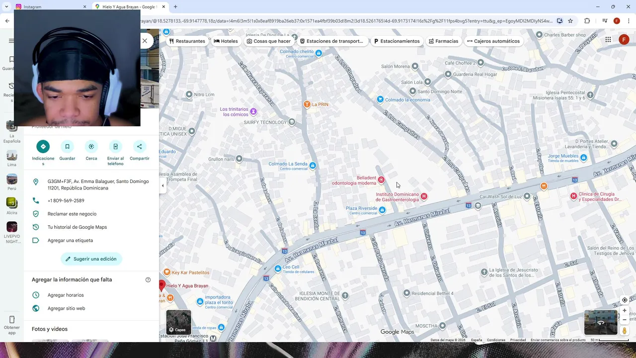Open LIVEPVD NIGHT recent item
The width and height of the screenshot is (636, 358).
click(x=12, y=233)
